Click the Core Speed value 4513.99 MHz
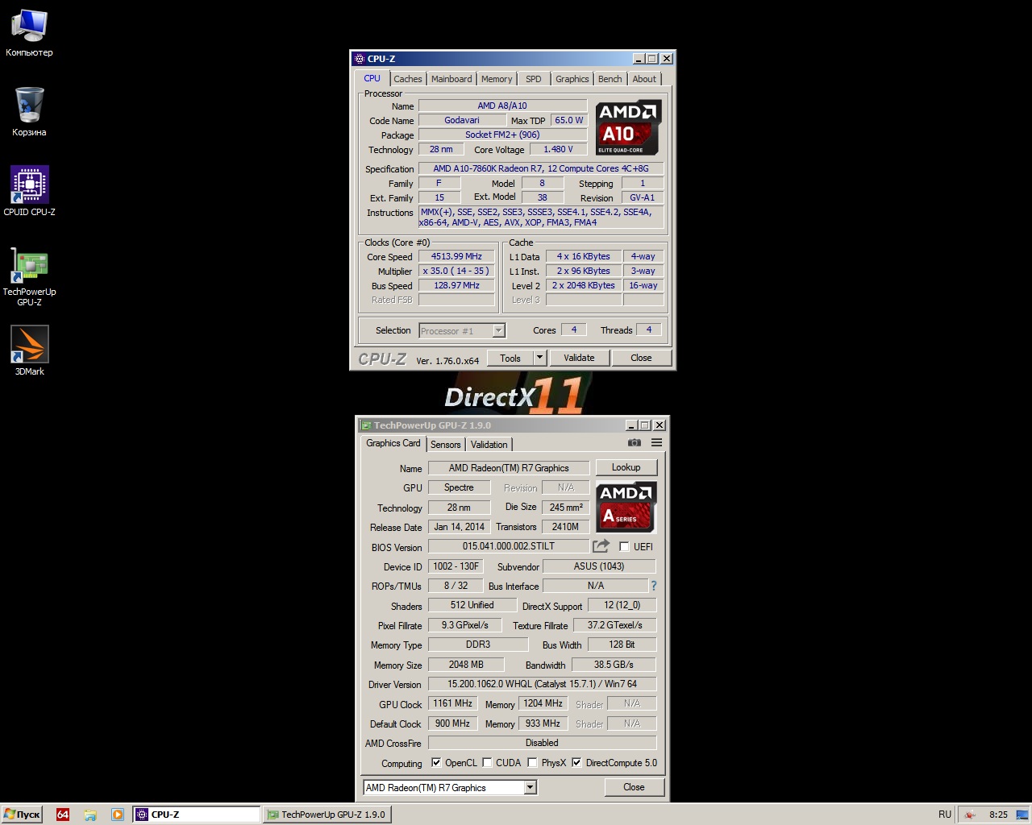 (456, 256)
